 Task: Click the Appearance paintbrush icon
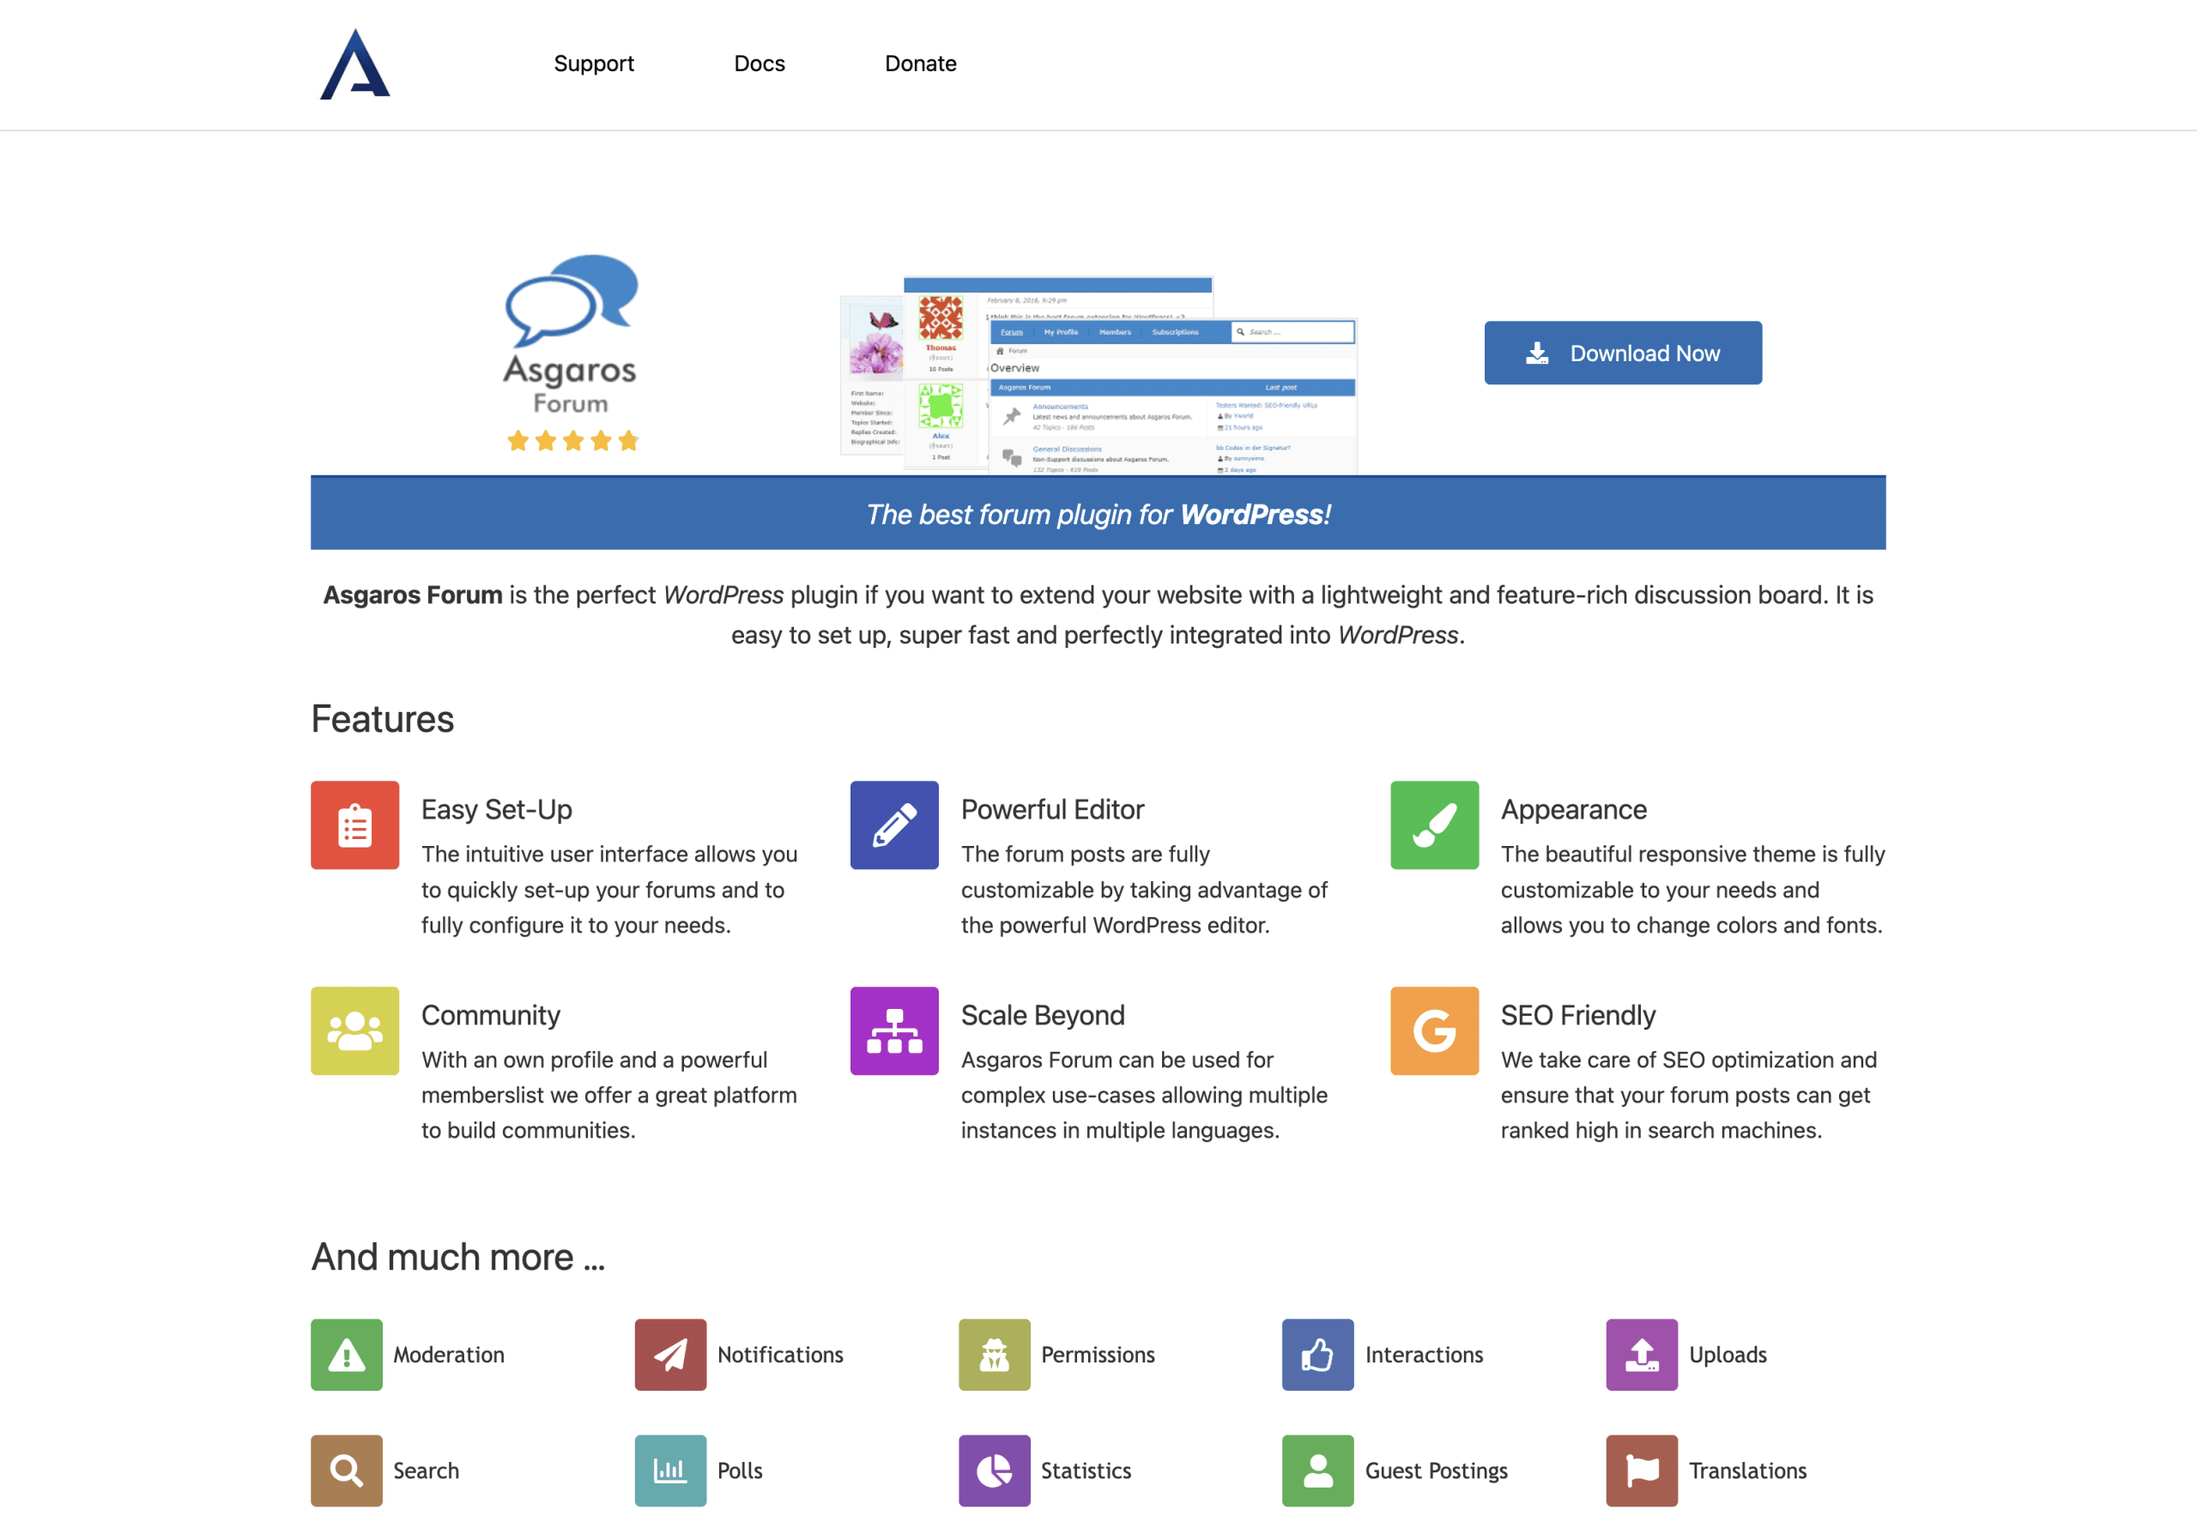click(1434, 824)
